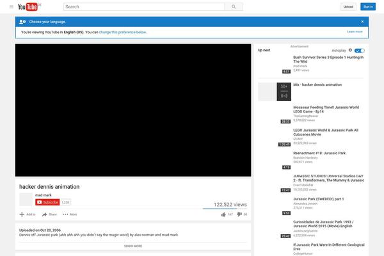Click the 'hacker dennis animation' title
This screenshot has height=256, width=384.
click(49, 187)
